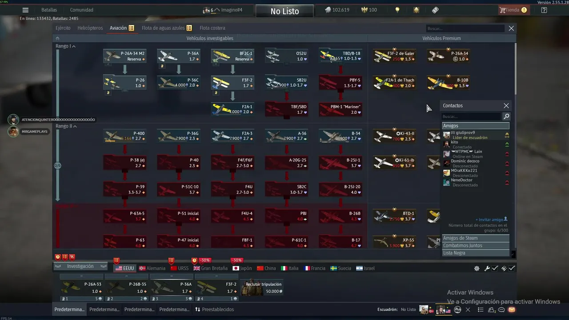Open the Preestablecidos presets
Viewport: 569px width, 320px height.
tap(214, 309)
